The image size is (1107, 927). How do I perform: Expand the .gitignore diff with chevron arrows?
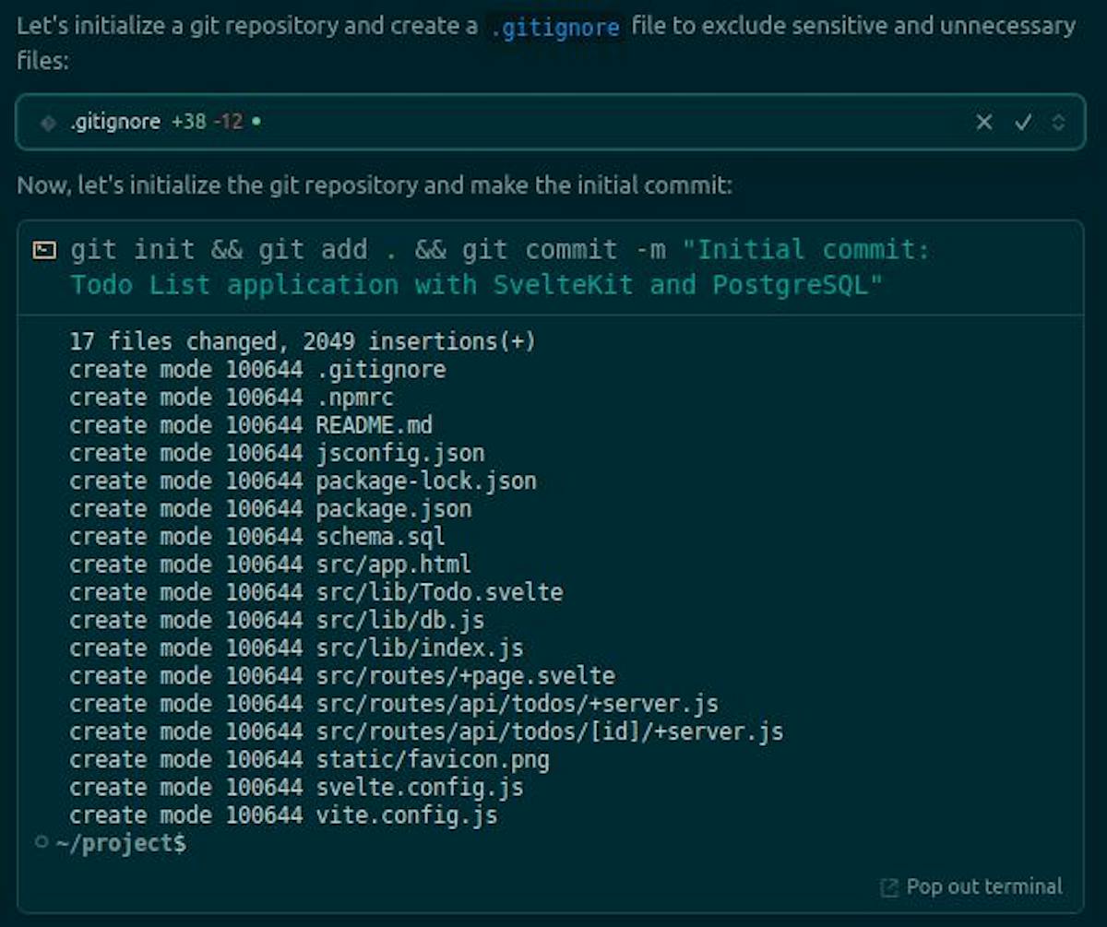[1058, 122]
